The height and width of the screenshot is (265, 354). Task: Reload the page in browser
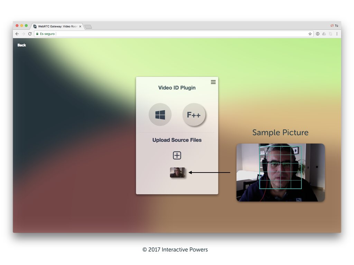(30, 34)
